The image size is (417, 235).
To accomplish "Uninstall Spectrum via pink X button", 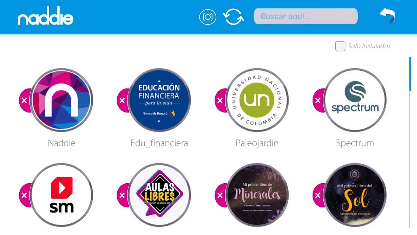I will coord(318,100).
